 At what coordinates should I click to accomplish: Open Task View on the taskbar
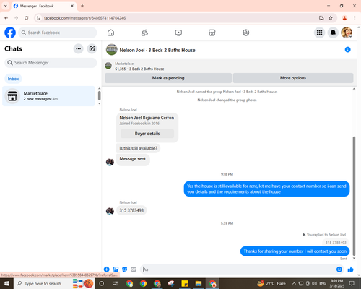115,283
